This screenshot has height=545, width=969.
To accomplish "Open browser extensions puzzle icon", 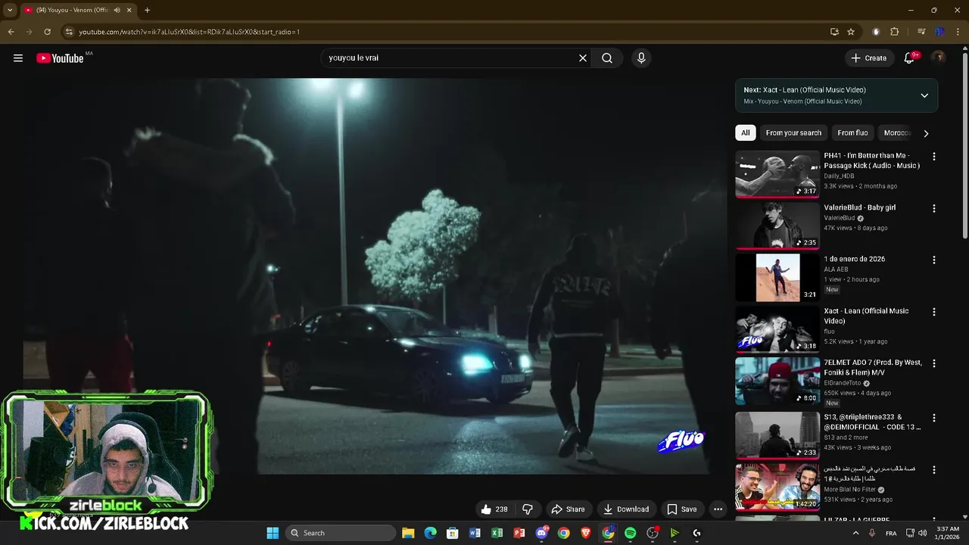I will coord(894,32).
